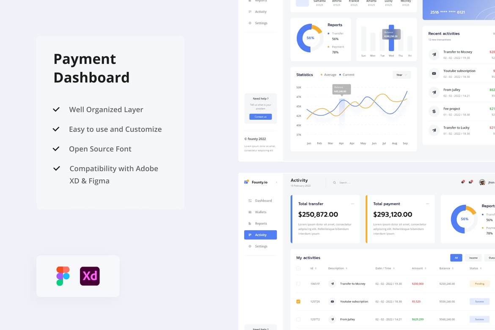495x330 pixels.
Task: Sort the table by Id column
Action: [x=313, y=268]
